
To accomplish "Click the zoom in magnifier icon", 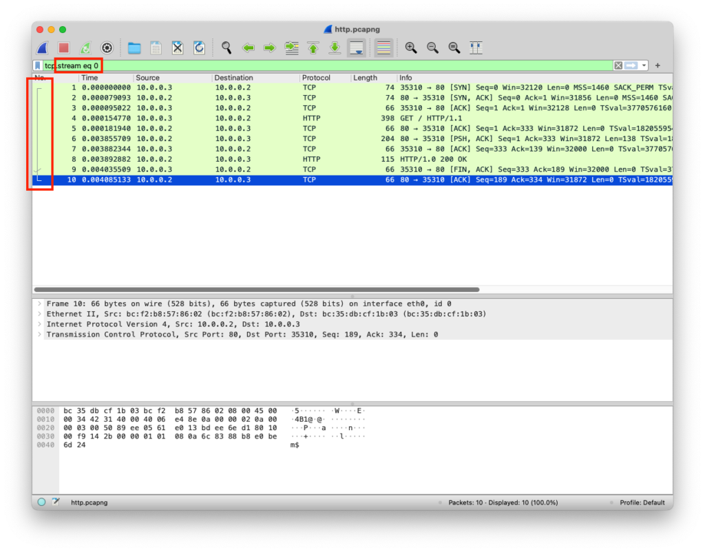I will pos(411,47).
